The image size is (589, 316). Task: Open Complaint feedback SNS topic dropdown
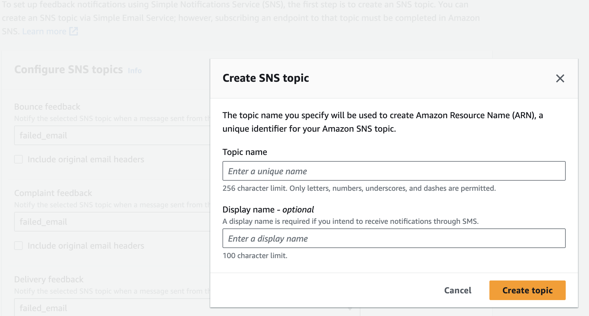[112, 222]
